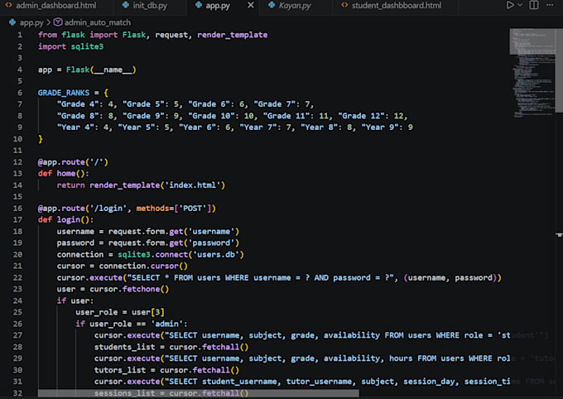Click the function symbol icon in breadcrumb
563x399 pixels.
click(57, 22)
